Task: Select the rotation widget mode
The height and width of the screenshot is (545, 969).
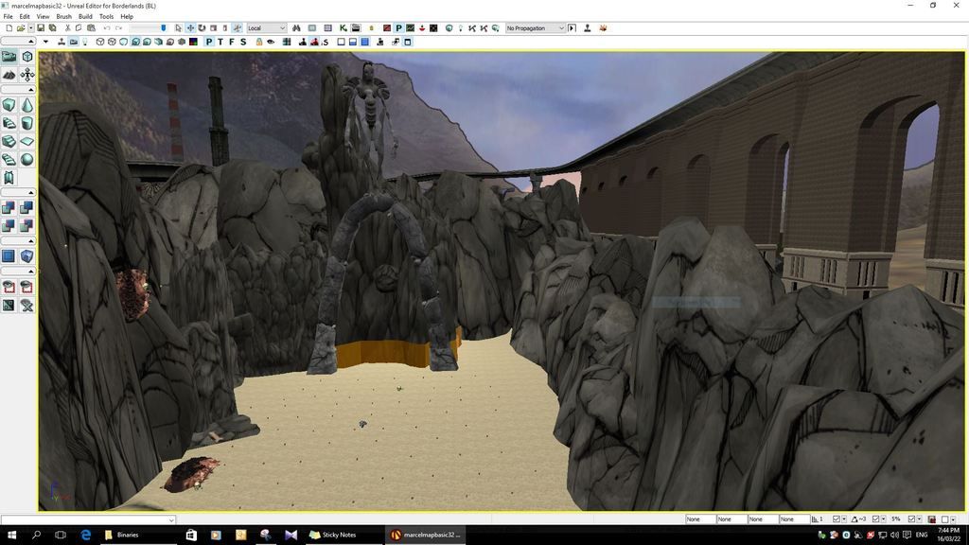Action: (202, 28)
